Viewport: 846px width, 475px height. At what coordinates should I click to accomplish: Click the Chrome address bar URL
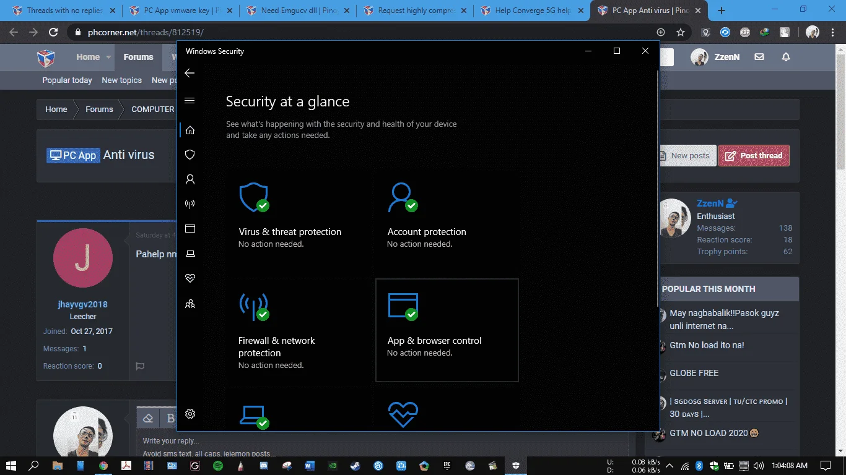click(x=146, y=32)
